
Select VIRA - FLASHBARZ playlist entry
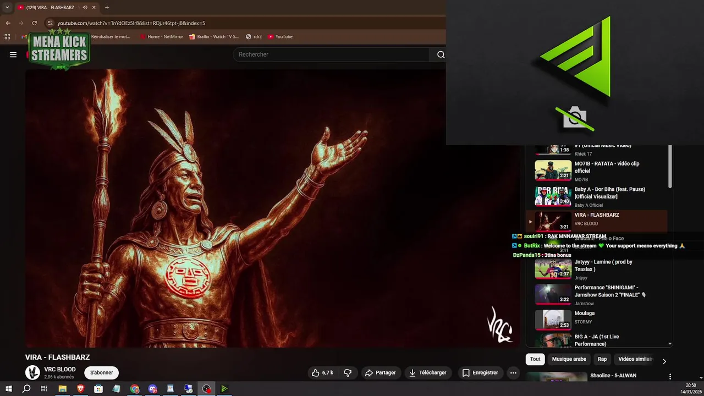click(x=597, y=221)
